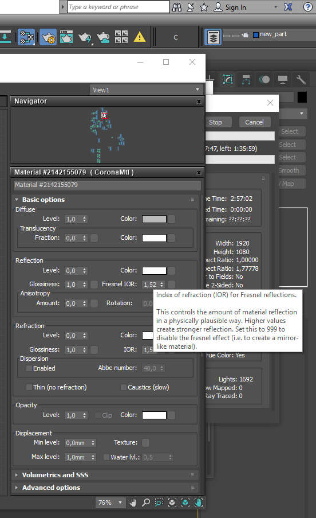Open the Diffuse color swatch
The width and height of the screenshot is (316, 518).
pos(154,219)
